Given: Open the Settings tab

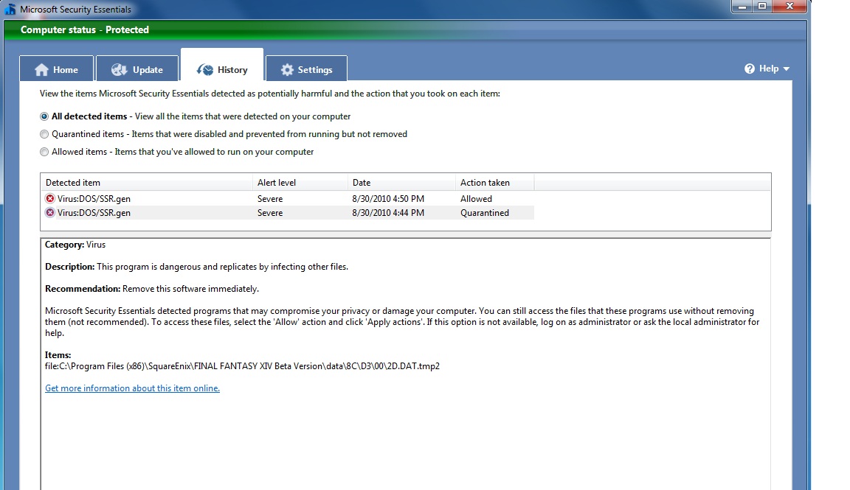Looking at the screenshot, I should tap(306, 69).
